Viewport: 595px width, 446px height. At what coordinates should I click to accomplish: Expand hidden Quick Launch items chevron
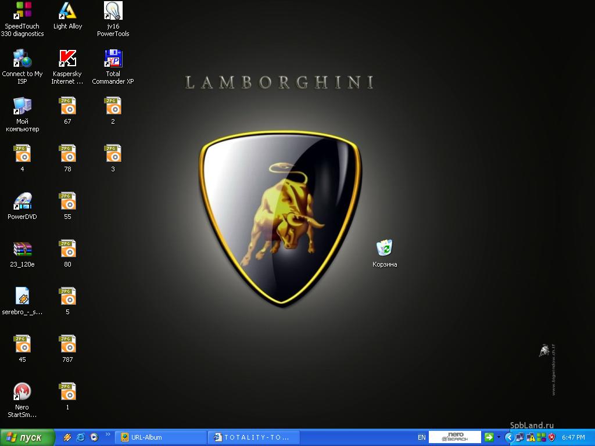coord(107,434)
